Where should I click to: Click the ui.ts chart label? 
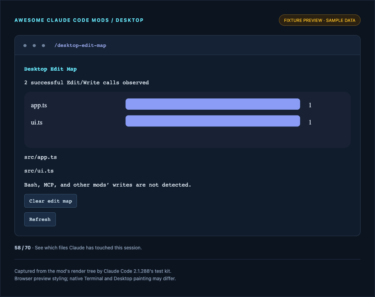click(37, 122)
